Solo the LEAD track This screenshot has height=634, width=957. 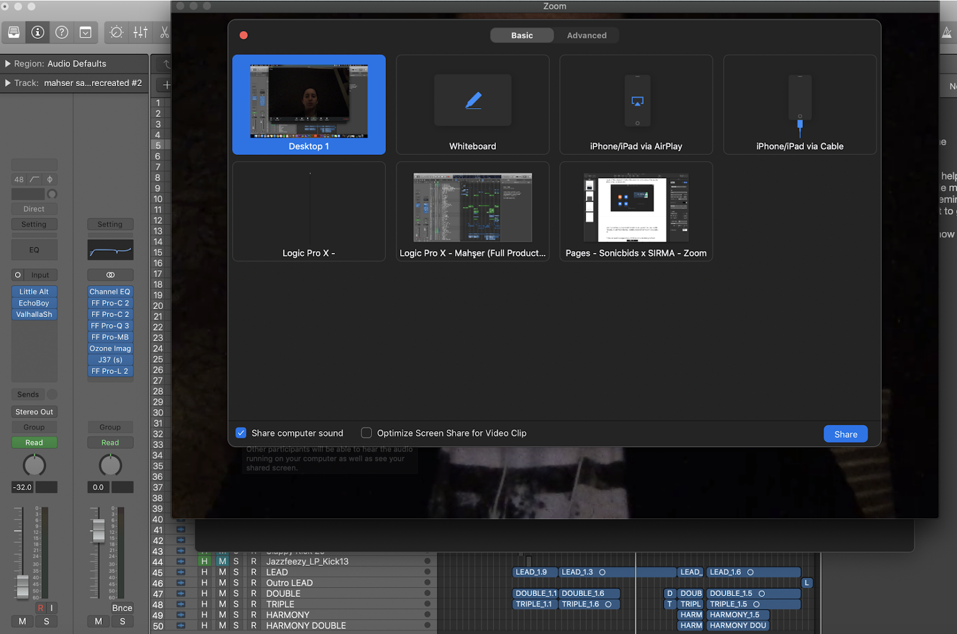236,572
